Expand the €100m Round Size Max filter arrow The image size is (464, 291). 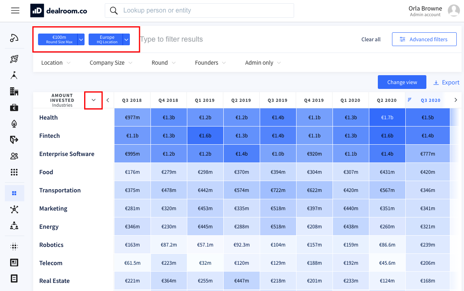81,40
